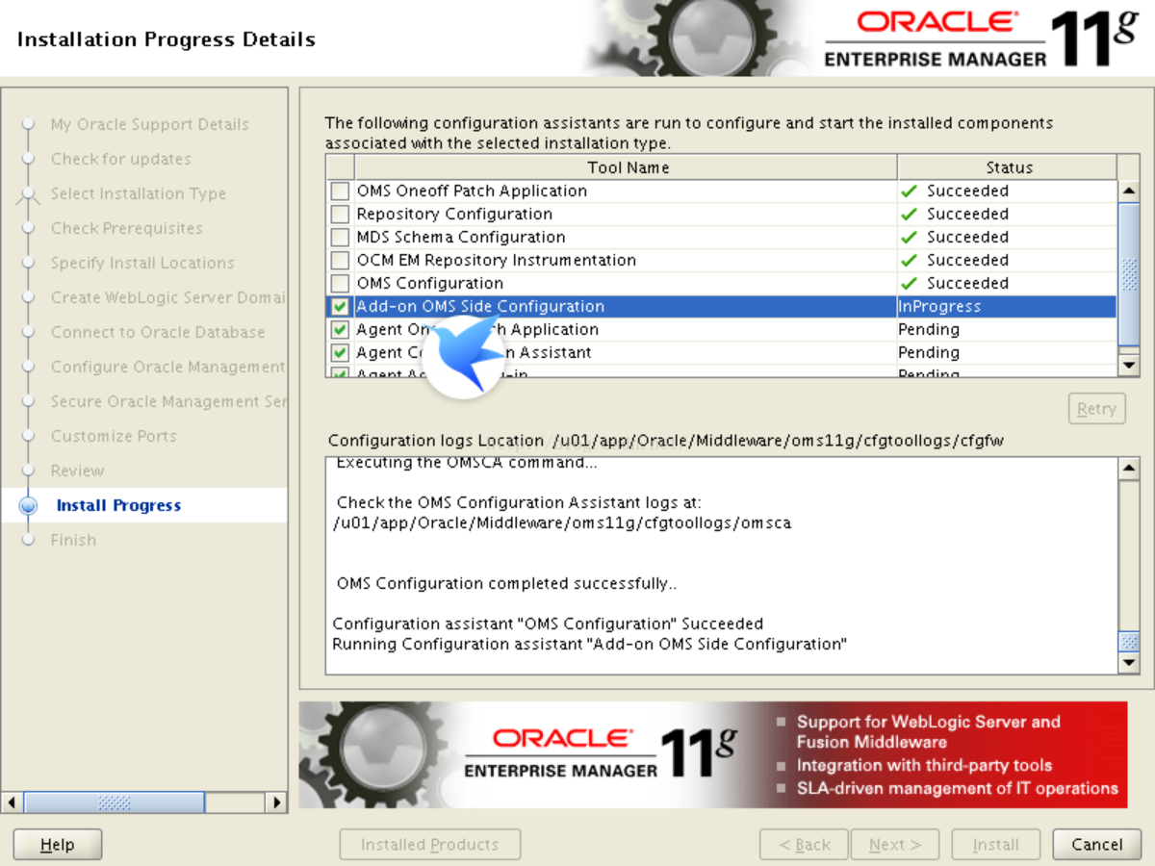Screen dimensions: 1155x866
Task: Click the Cancel button
Action: [x=1096, y=845]
